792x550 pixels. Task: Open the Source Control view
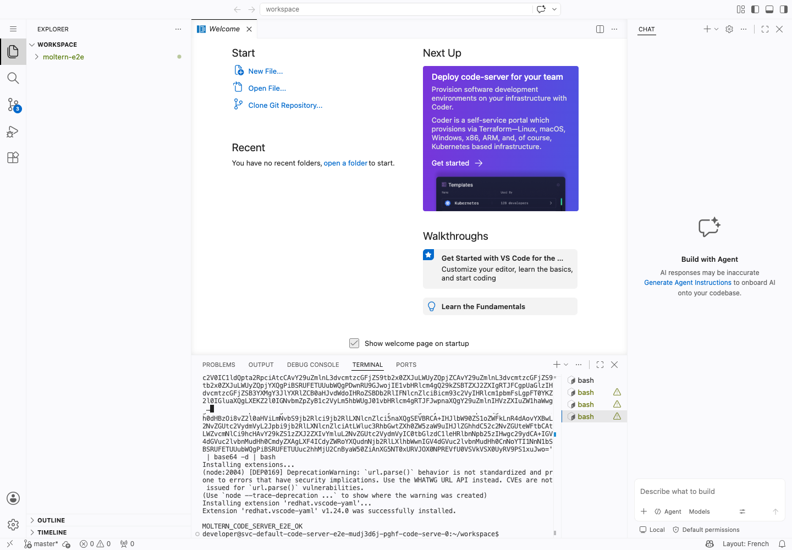click(13, 105)
